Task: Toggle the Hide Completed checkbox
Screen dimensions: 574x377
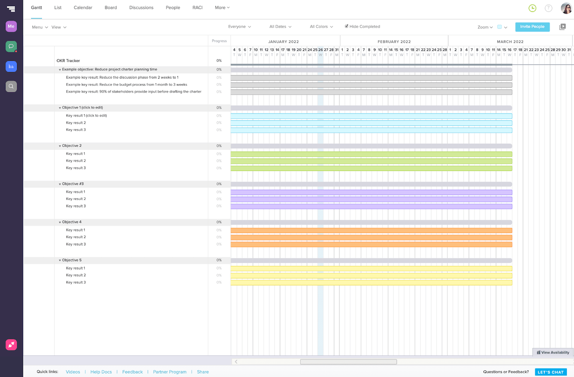Action: (x=347, y=26)
